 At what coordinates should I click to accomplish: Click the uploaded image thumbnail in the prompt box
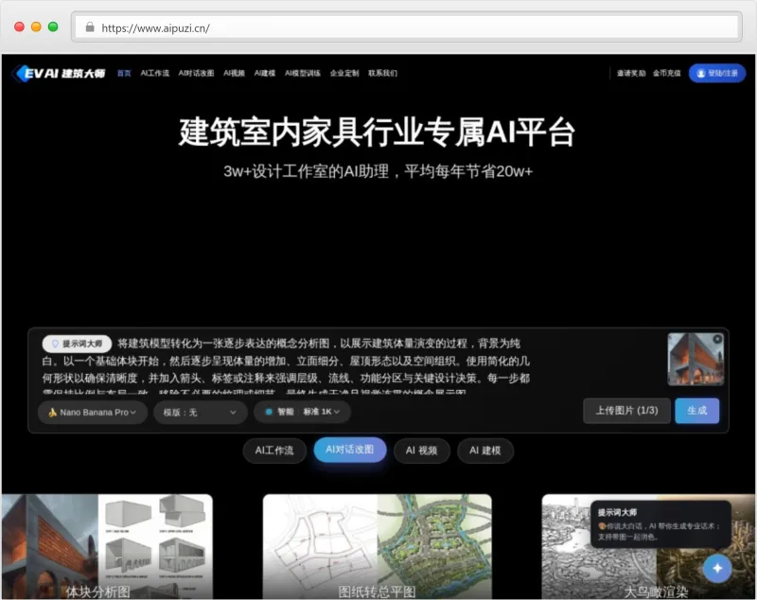click(697, 361)
